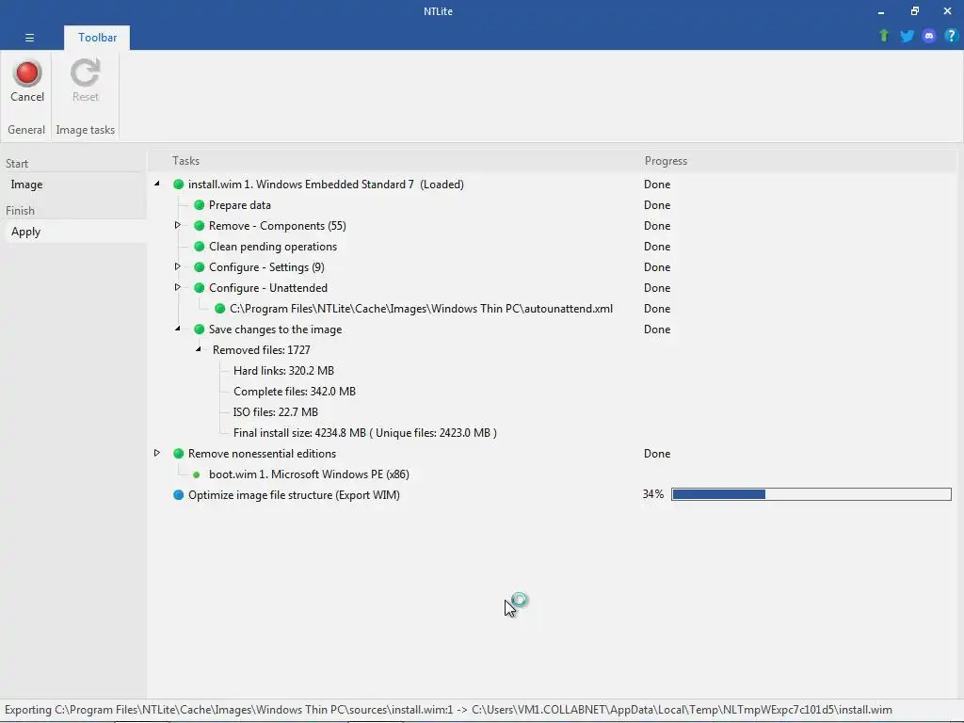Expand Remove - Components (55)
The image size is (964, 723).
177,225
